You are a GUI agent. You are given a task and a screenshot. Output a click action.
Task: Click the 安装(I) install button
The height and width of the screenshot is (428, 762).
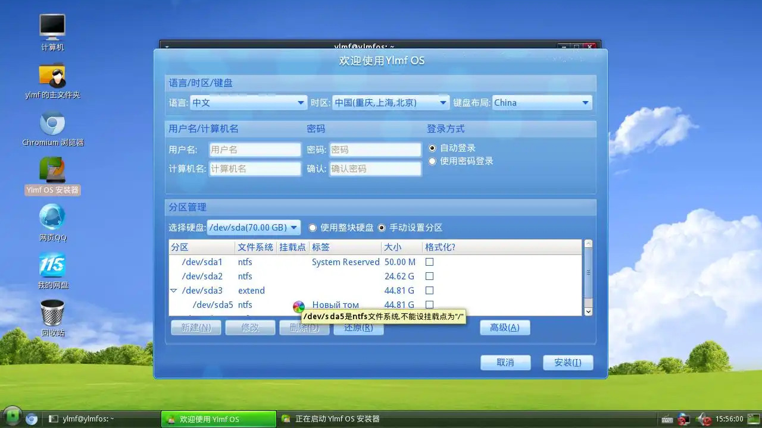(568, 363)
